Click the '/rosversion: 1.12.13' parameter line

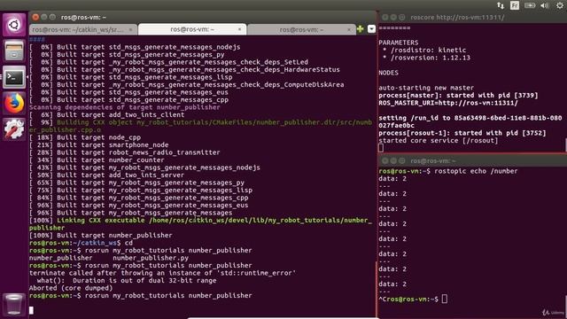(431, 58)
